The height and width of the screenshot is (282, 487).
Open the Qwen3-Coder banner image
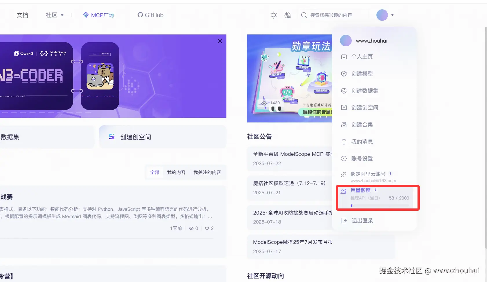[113, 76]
